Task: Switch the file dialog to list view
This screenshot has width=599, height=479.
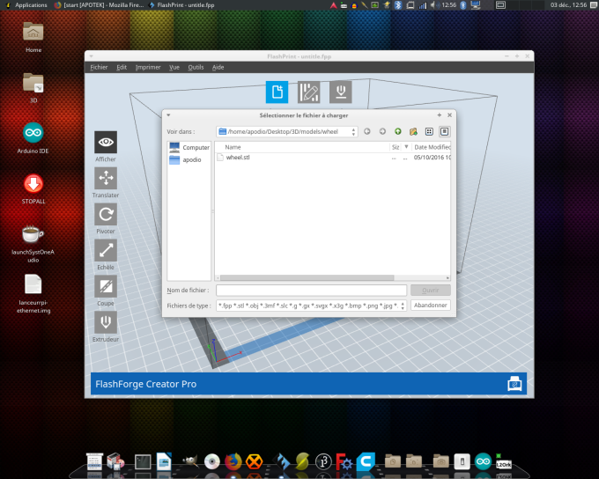Action: pyautogui.click(x=429, y=131)
